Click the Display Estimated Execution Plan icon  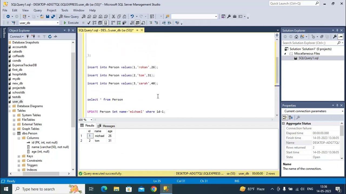pos(95,23)
